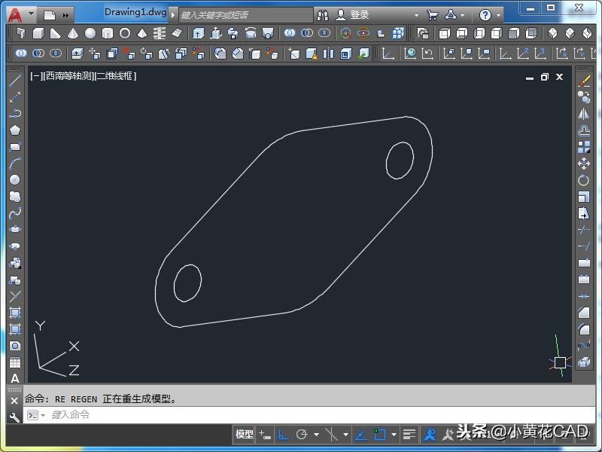Image resolution: width=602 pixels, height=452 pixels.
Task: Switch to 模型 space button
Action: 245,435
